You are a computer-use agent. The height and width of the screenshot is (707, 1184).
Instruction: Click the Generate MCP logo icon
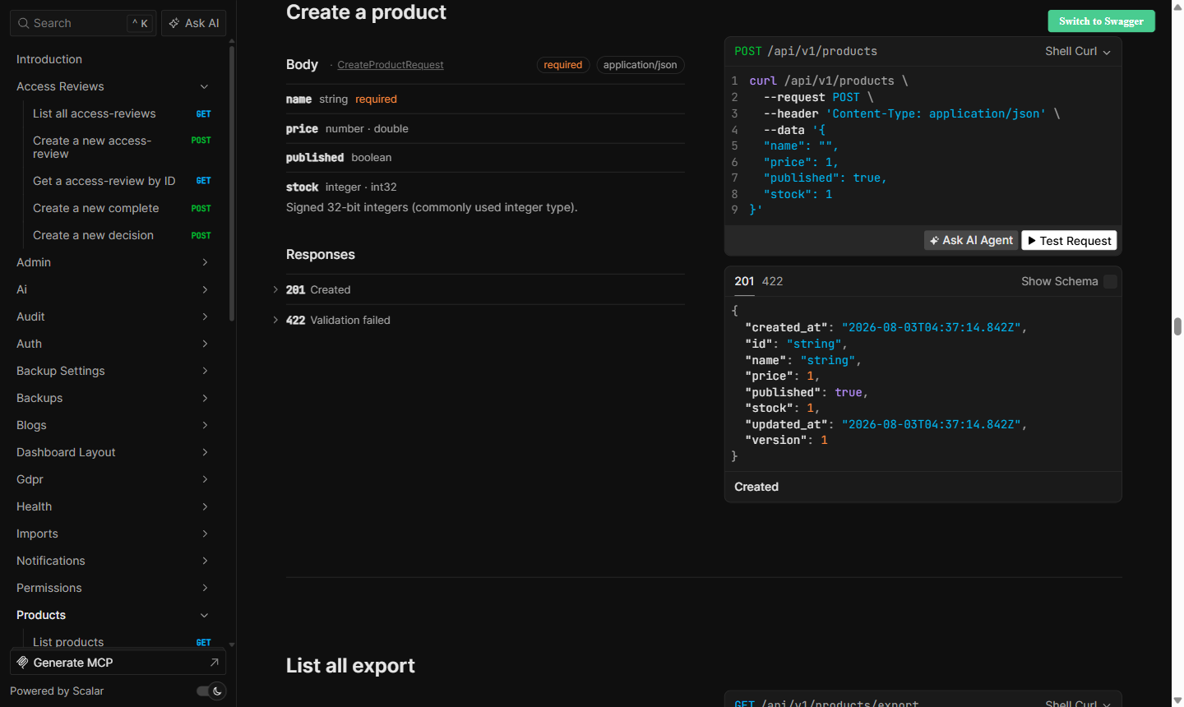[x=22, y=662]
